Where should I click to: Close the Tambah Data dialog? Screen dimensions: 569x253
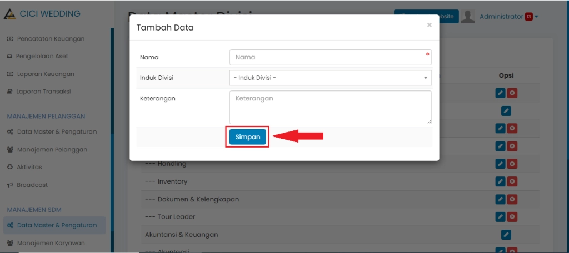pyautogui.click(x=429, y=25)
